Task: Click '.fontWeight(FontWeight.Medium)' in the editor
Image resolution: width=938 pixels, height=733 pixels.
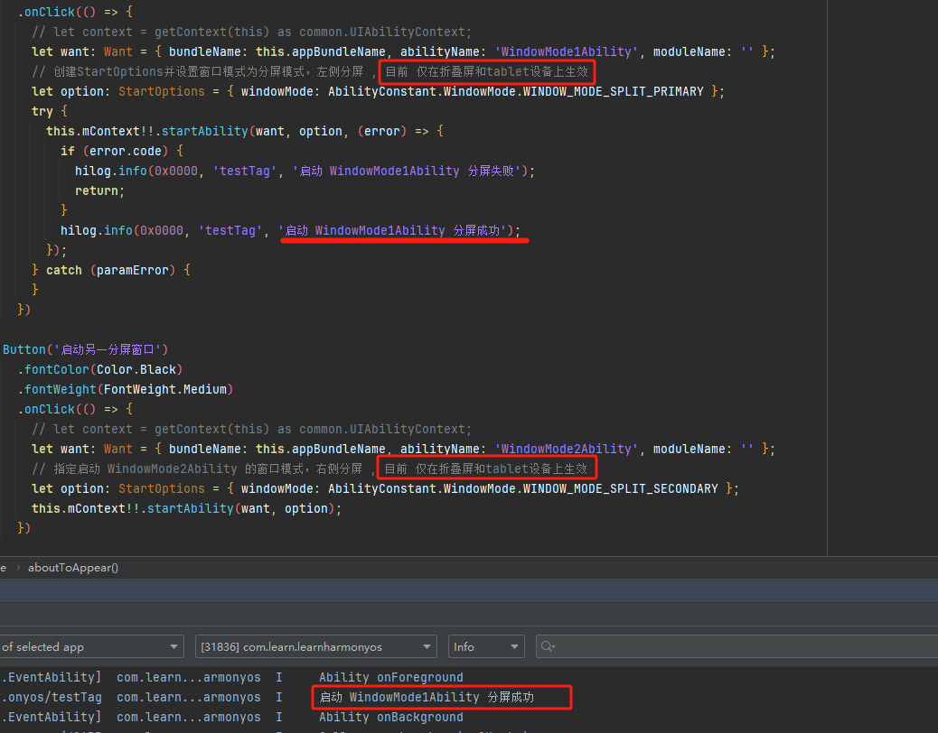Action: coord(125,389)
